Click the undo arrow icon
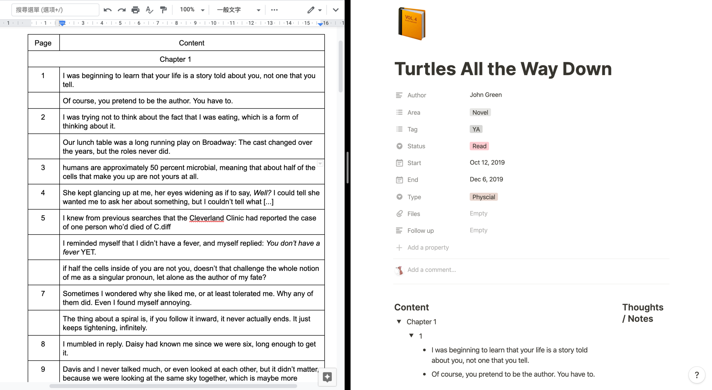 pos(107,10)
